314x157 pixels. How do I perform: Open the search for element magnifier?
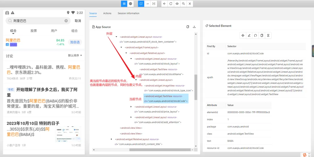[x=183, y=3]
